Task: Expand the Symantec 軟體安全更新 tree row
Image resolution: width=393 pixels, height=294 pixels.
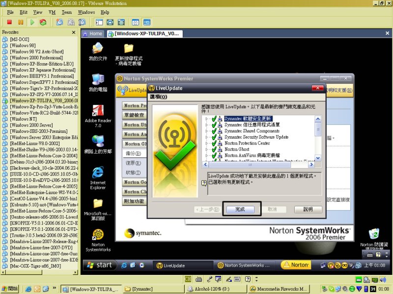Action: [206, 119]
